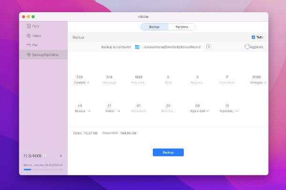This screenshot has width=286, height=190.
Task: Click the App e dati label
Action: 197,111
